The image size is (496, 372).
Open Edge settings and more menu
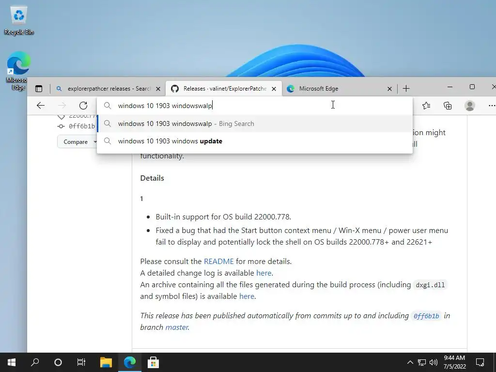point(491,105)
